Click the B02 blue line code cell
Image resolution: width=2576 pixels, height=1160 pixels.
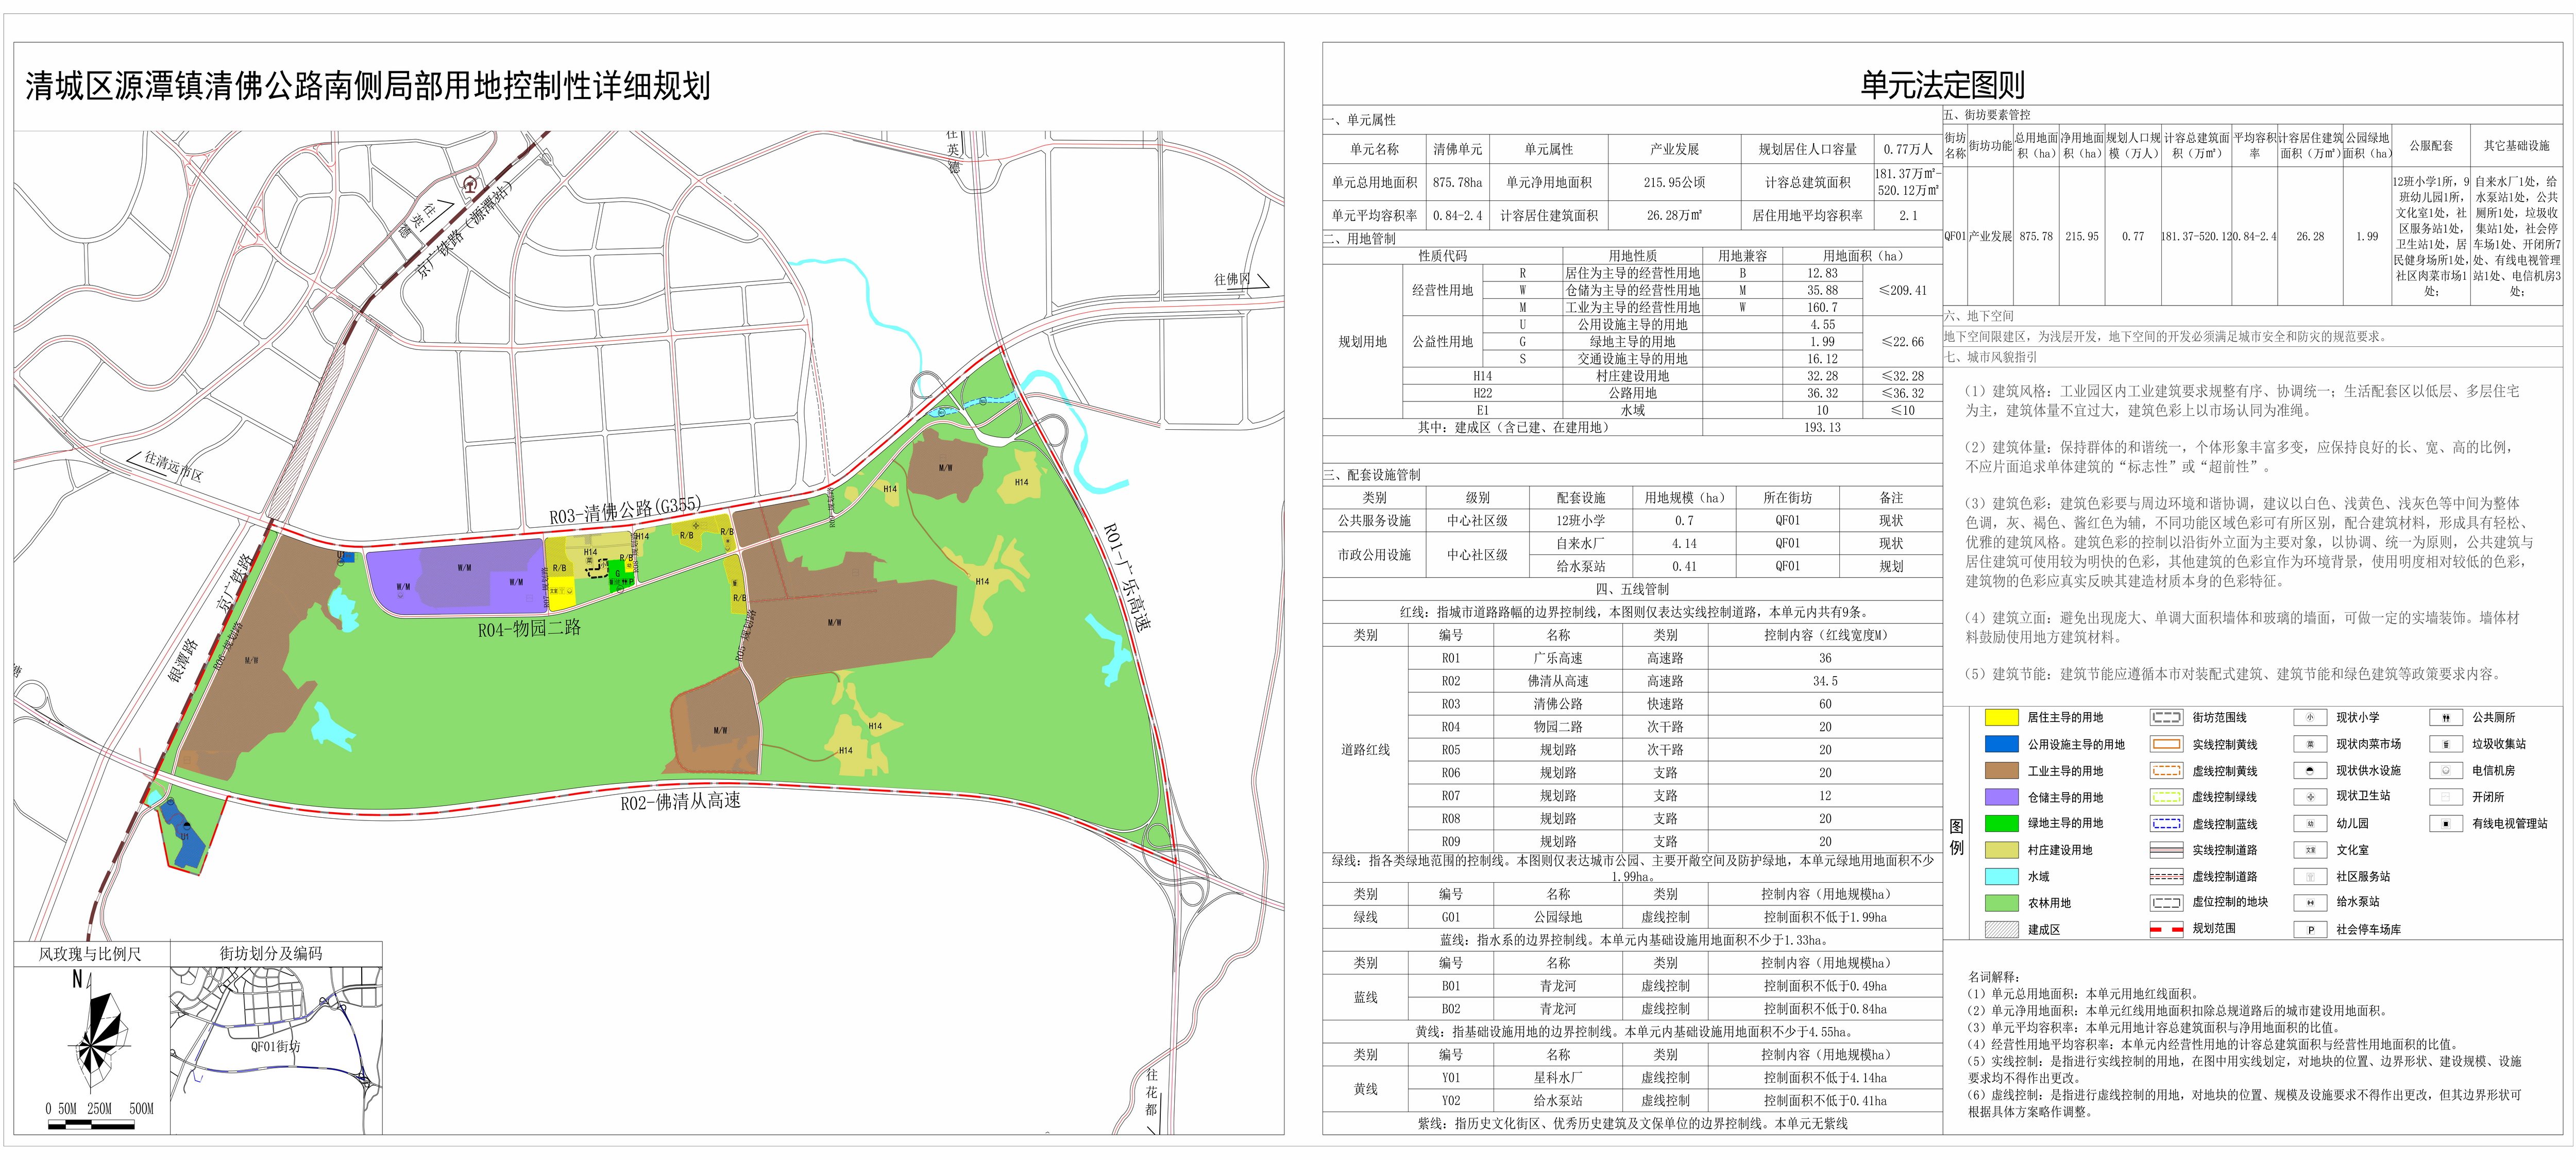(1451, 1009)
